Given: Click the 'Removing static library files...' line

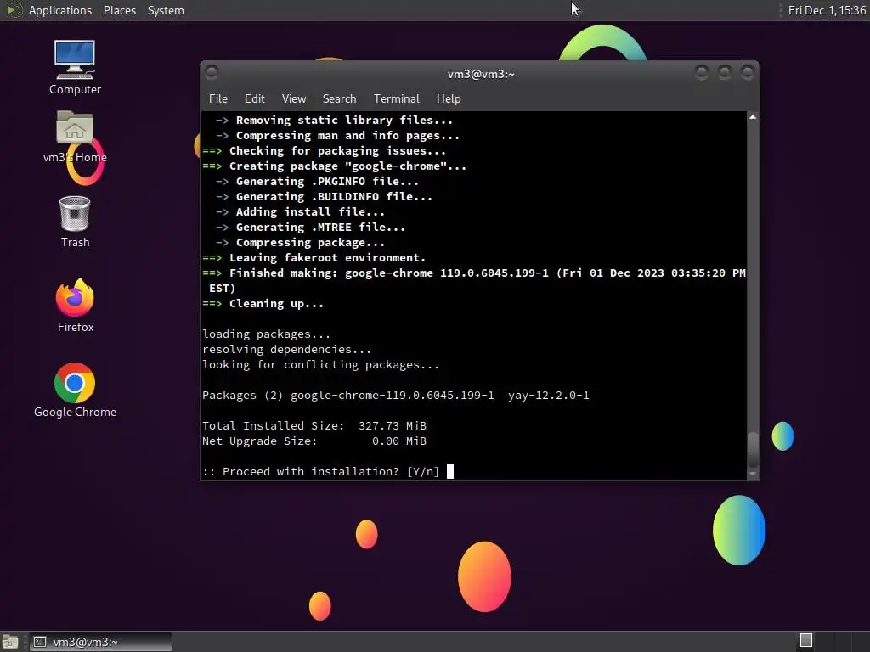Looking at the screenshot, I should pos(334,121).
